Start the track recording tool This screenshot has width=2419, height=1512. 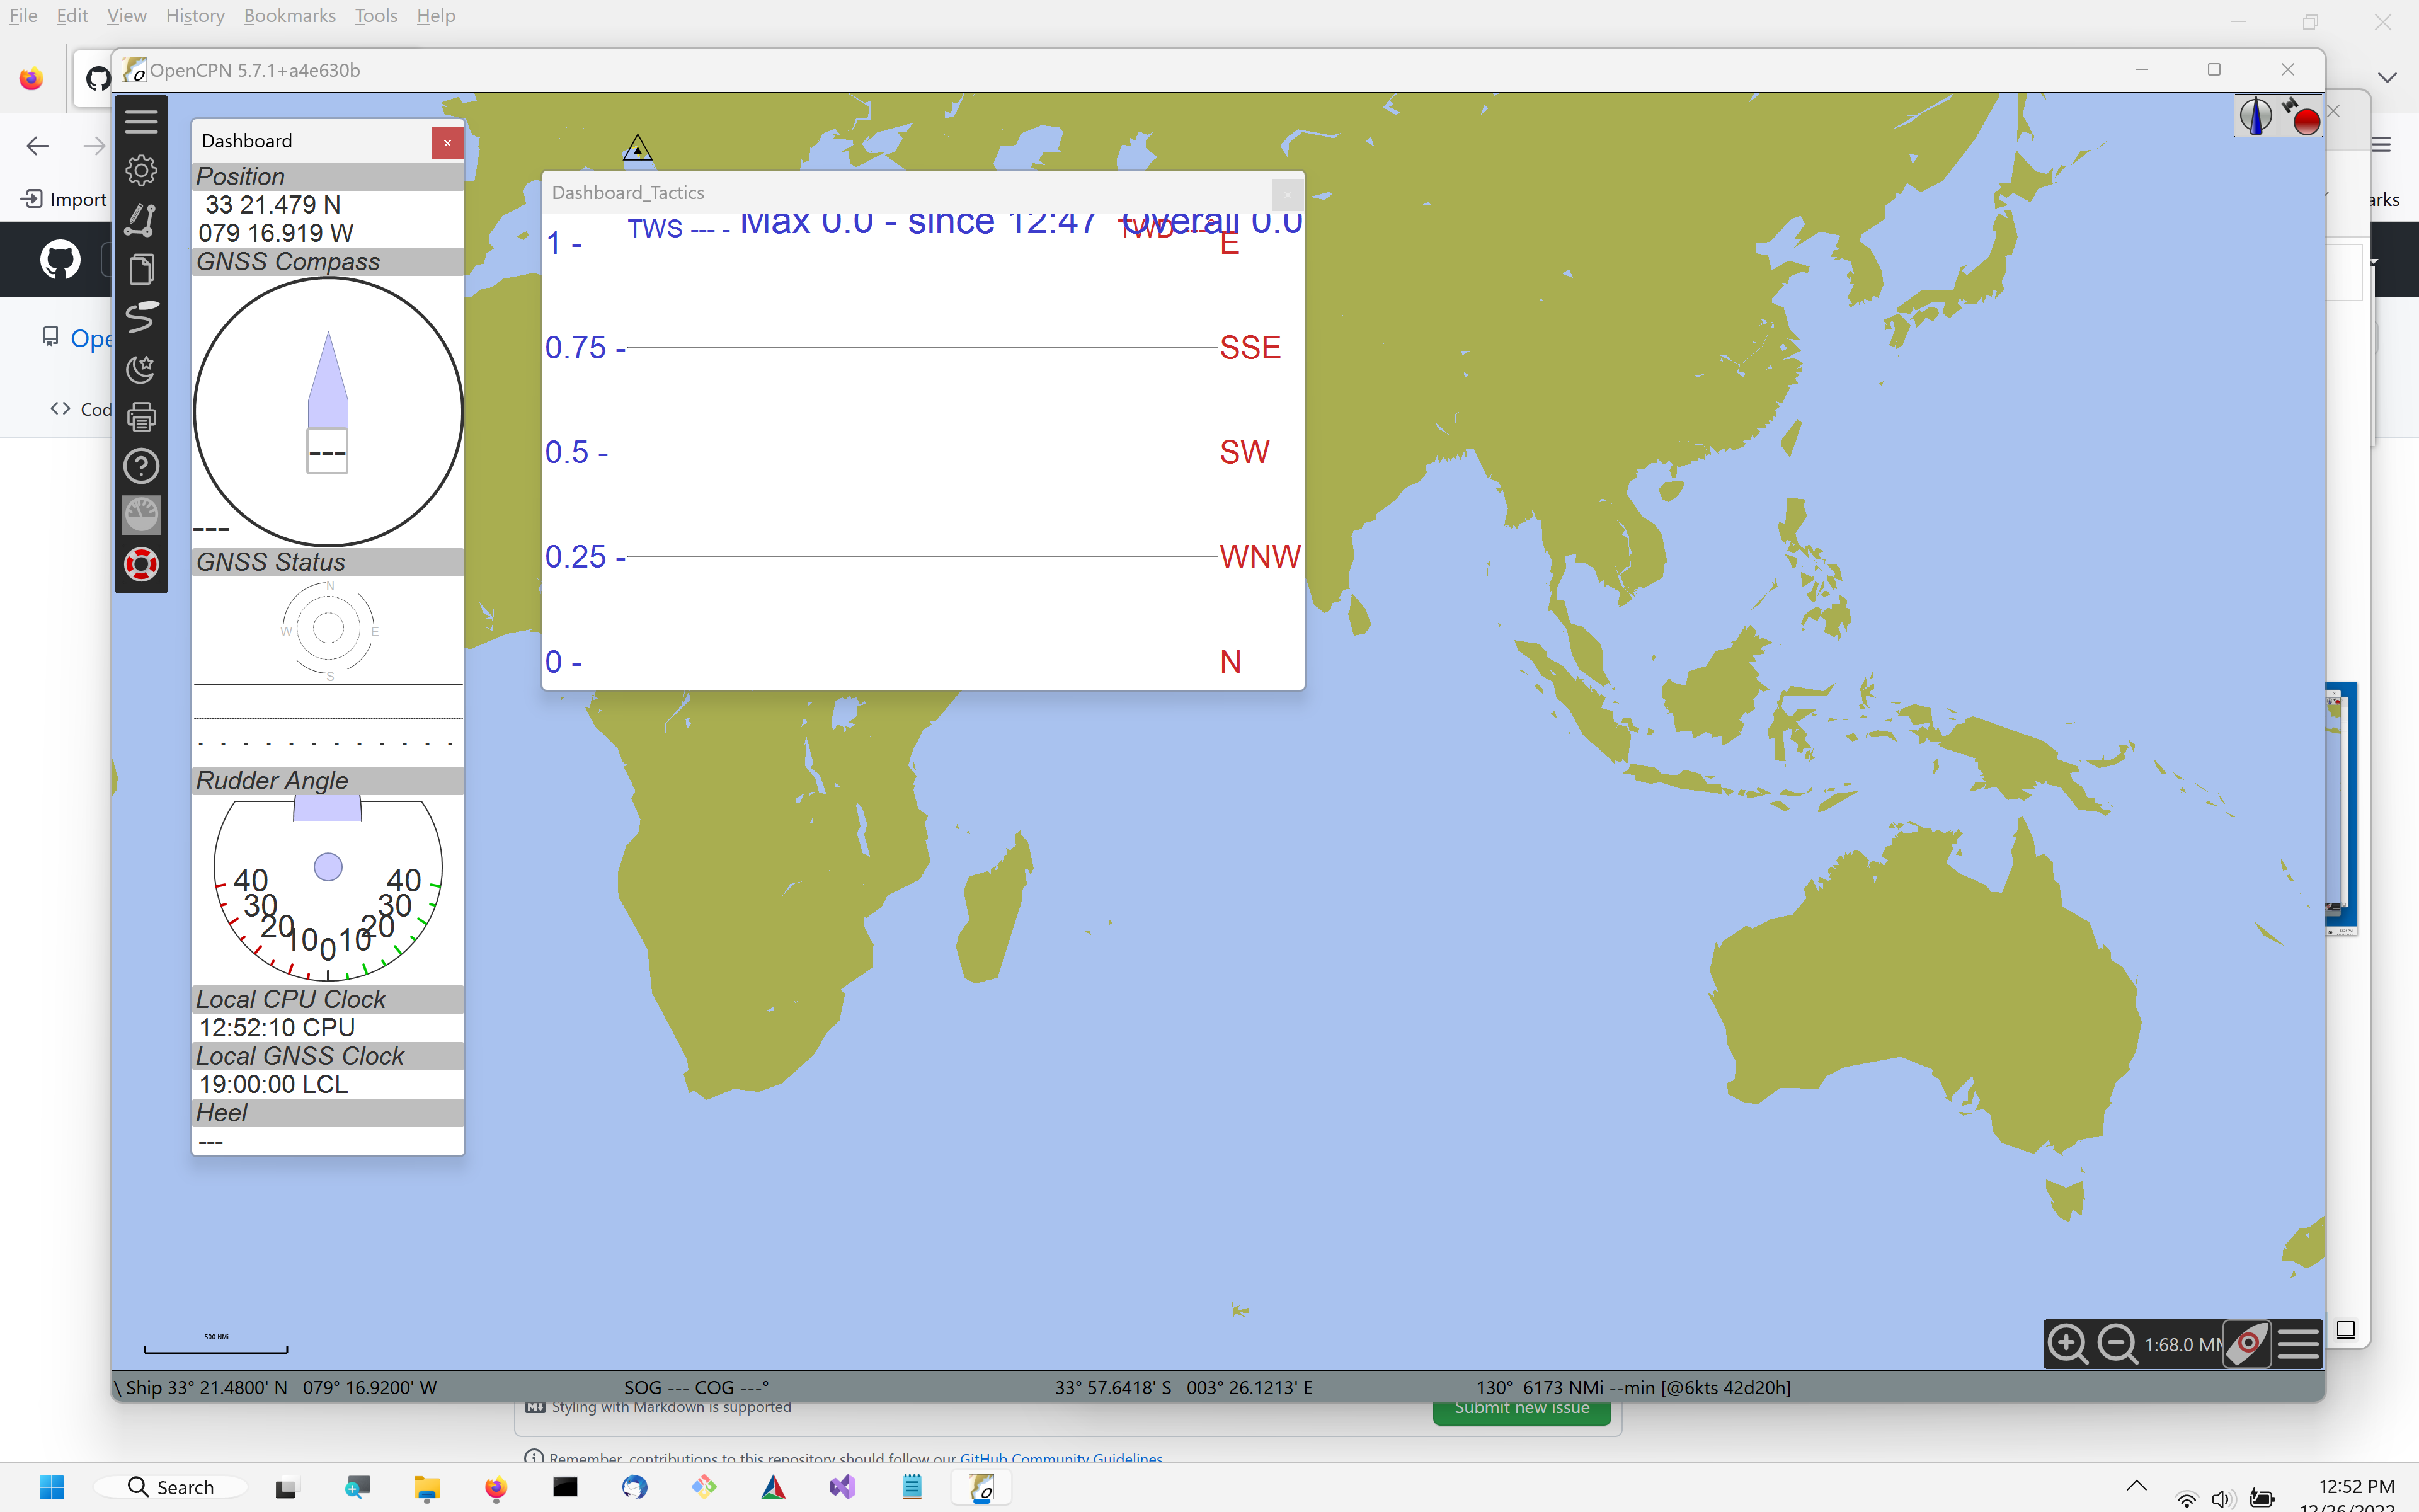tap(141, 318)
